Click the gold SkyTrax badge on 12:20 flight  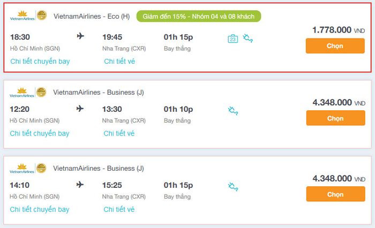tap(41, 92)
